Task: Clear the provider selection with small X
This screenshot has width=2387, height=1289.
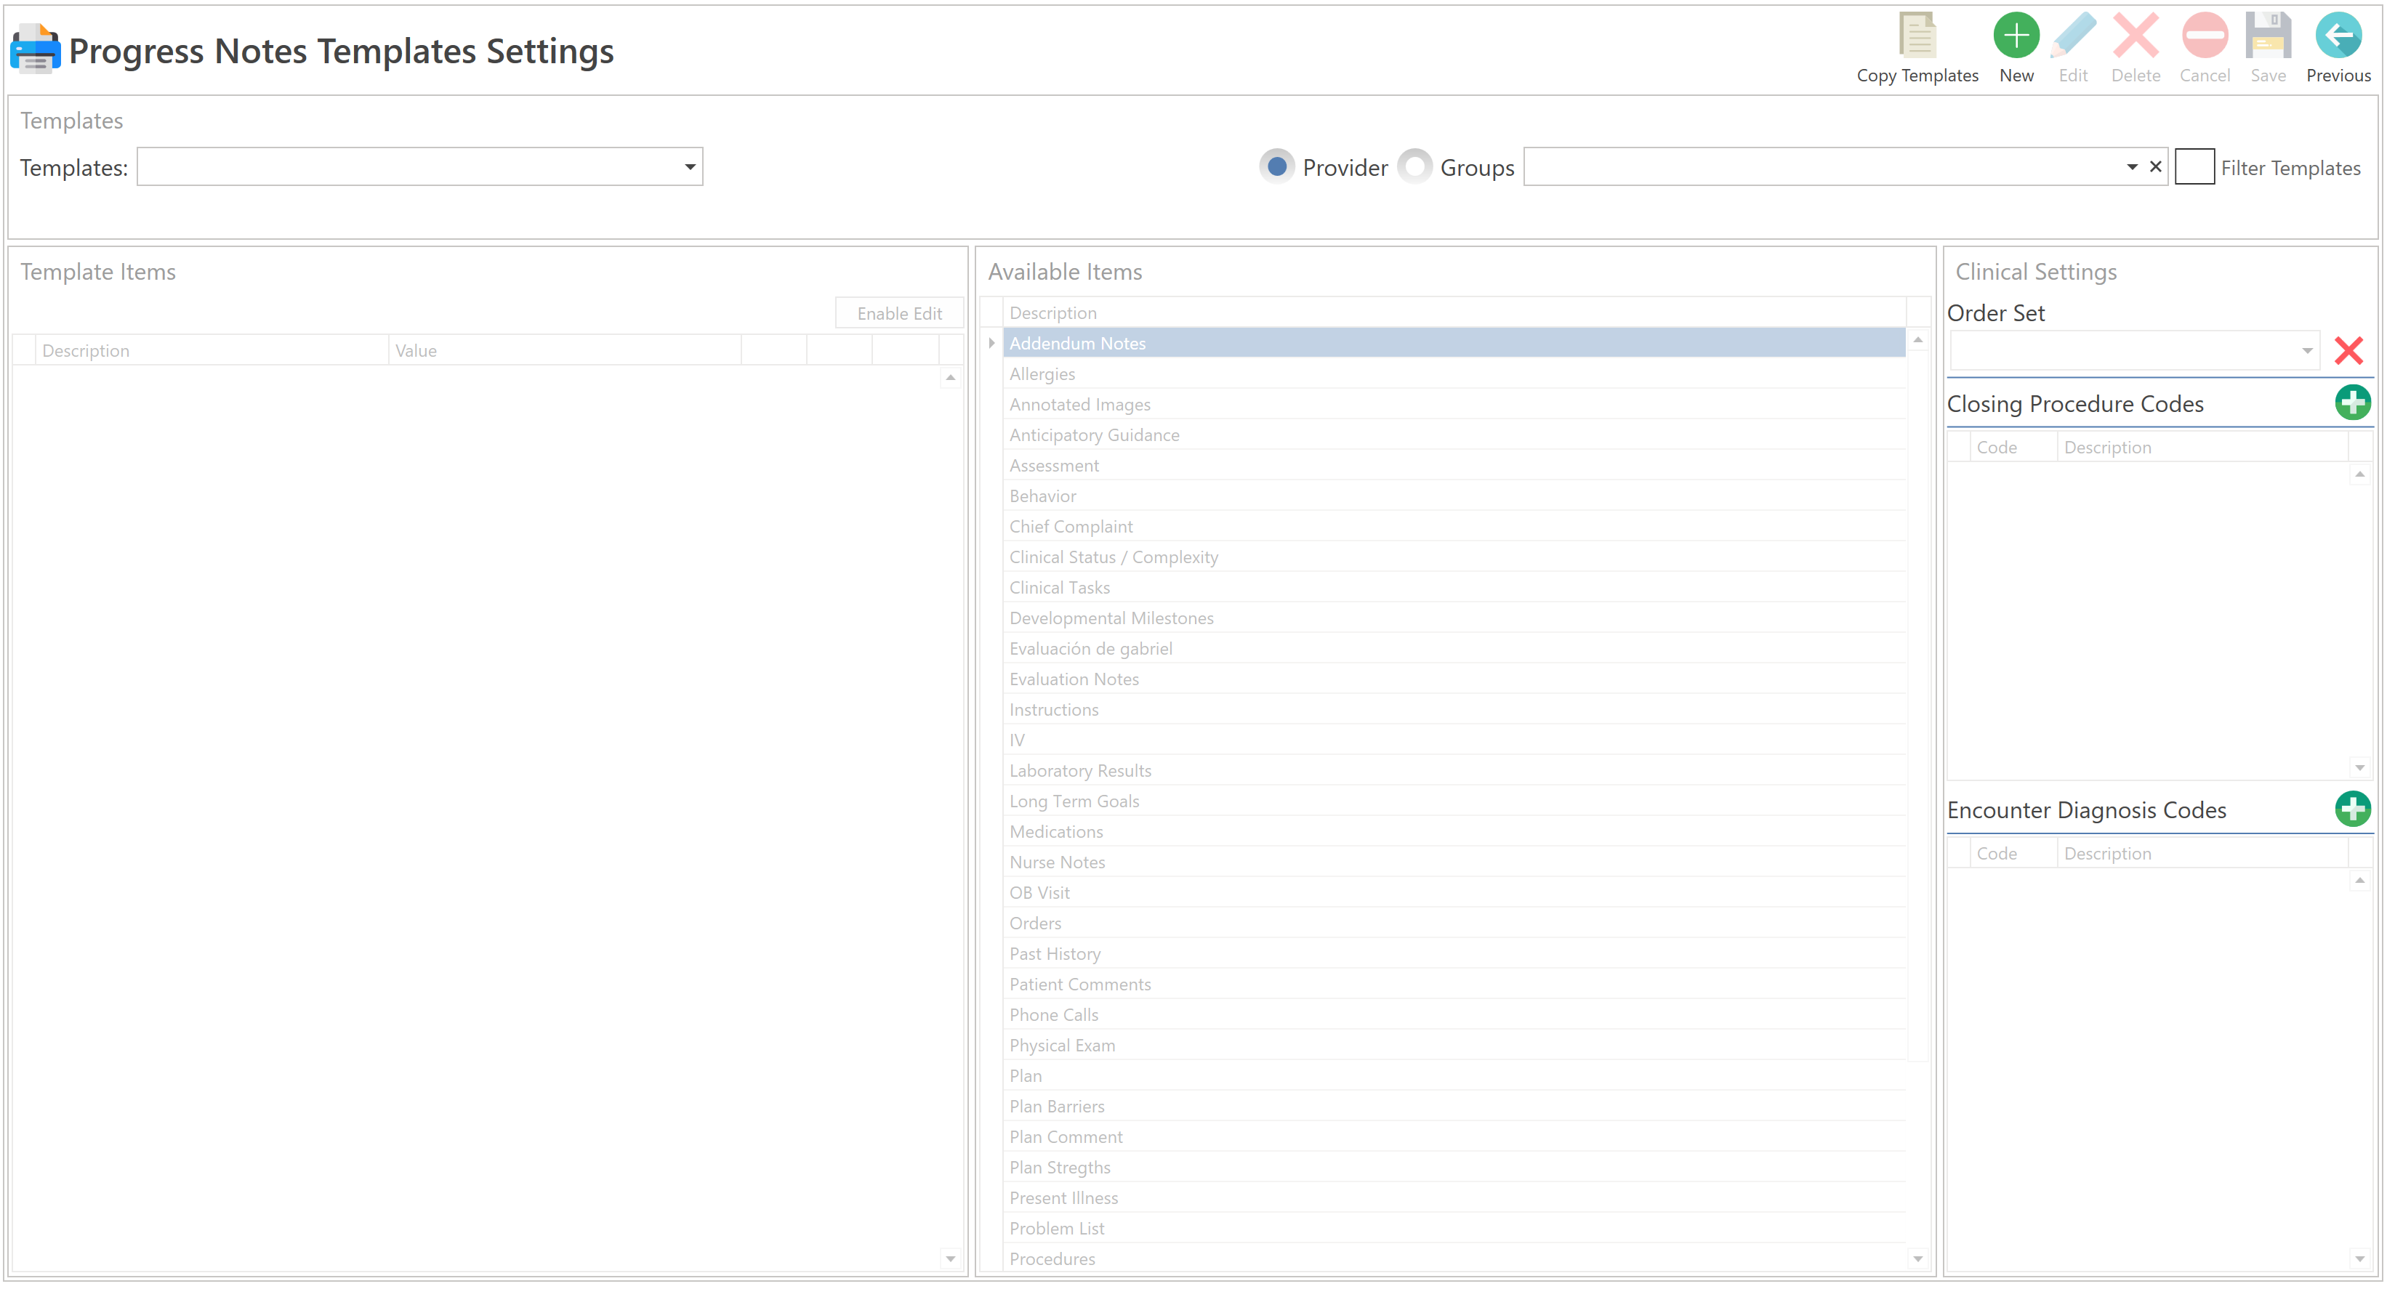Action: (x=2154, y=166)
